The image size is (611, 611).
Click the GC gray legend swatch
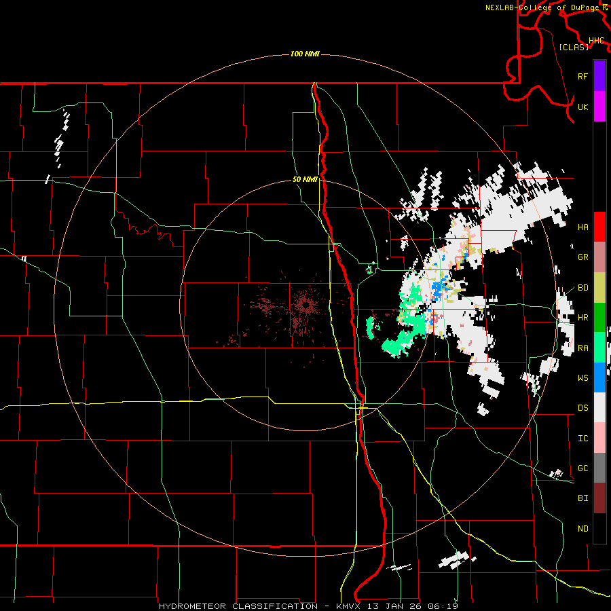coord(599,468)
